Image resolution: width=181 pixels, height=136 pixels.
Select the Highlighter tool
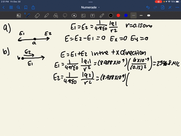tap(46, 15)
